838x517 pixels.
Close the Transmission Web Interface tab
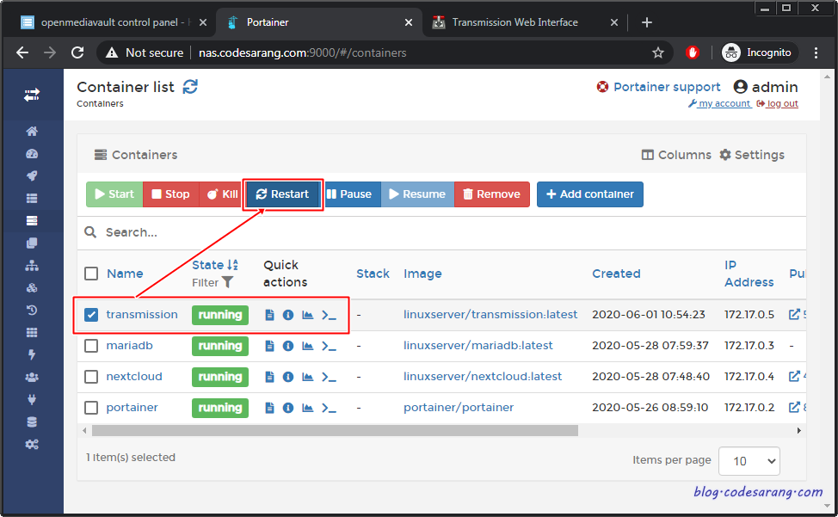[x=614, y=22]
